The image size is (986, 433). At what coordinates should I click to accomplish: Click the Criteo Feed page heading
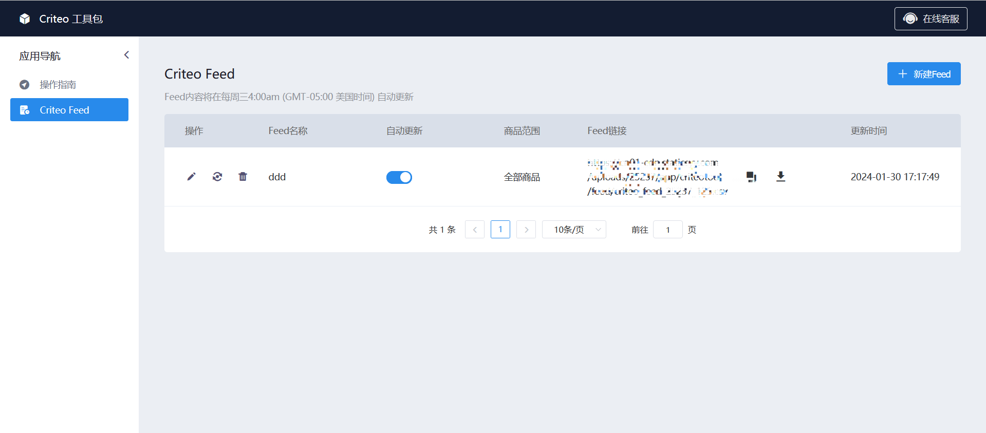click(x=199, y=74)
